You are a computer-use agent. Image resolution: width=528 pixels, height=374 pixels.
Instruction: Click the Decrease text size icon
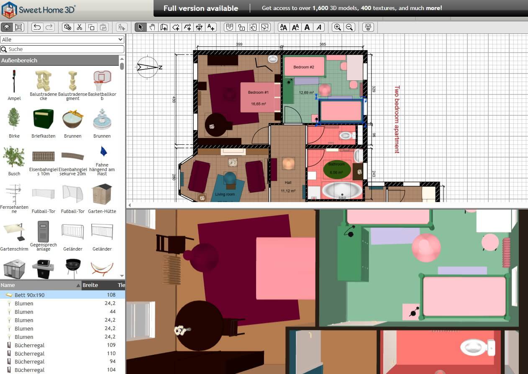[295, 27]
